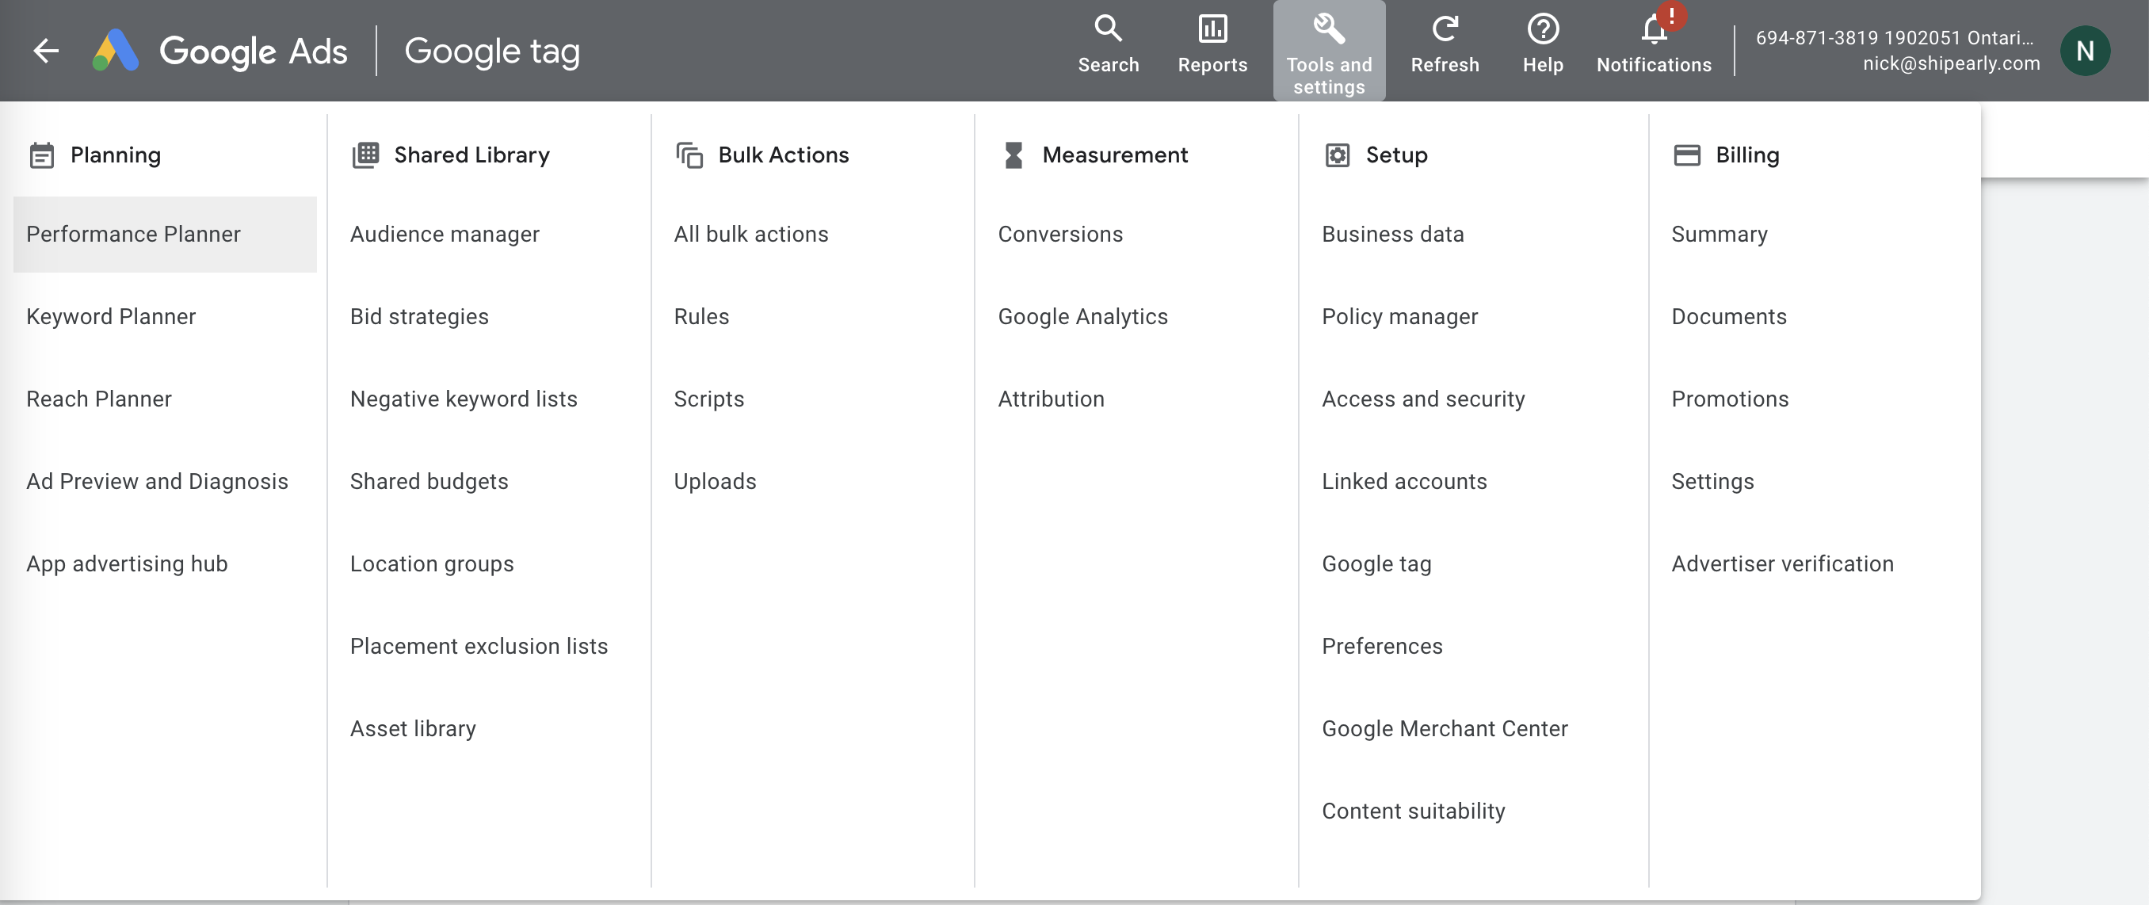Open Negative keyword lists
Viewport: 2149px width, 905px height.
464,399
